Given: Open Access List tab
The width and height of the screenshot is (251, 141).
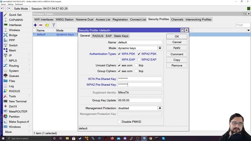Looking at the screenshot, I should [x=103, y=20].
